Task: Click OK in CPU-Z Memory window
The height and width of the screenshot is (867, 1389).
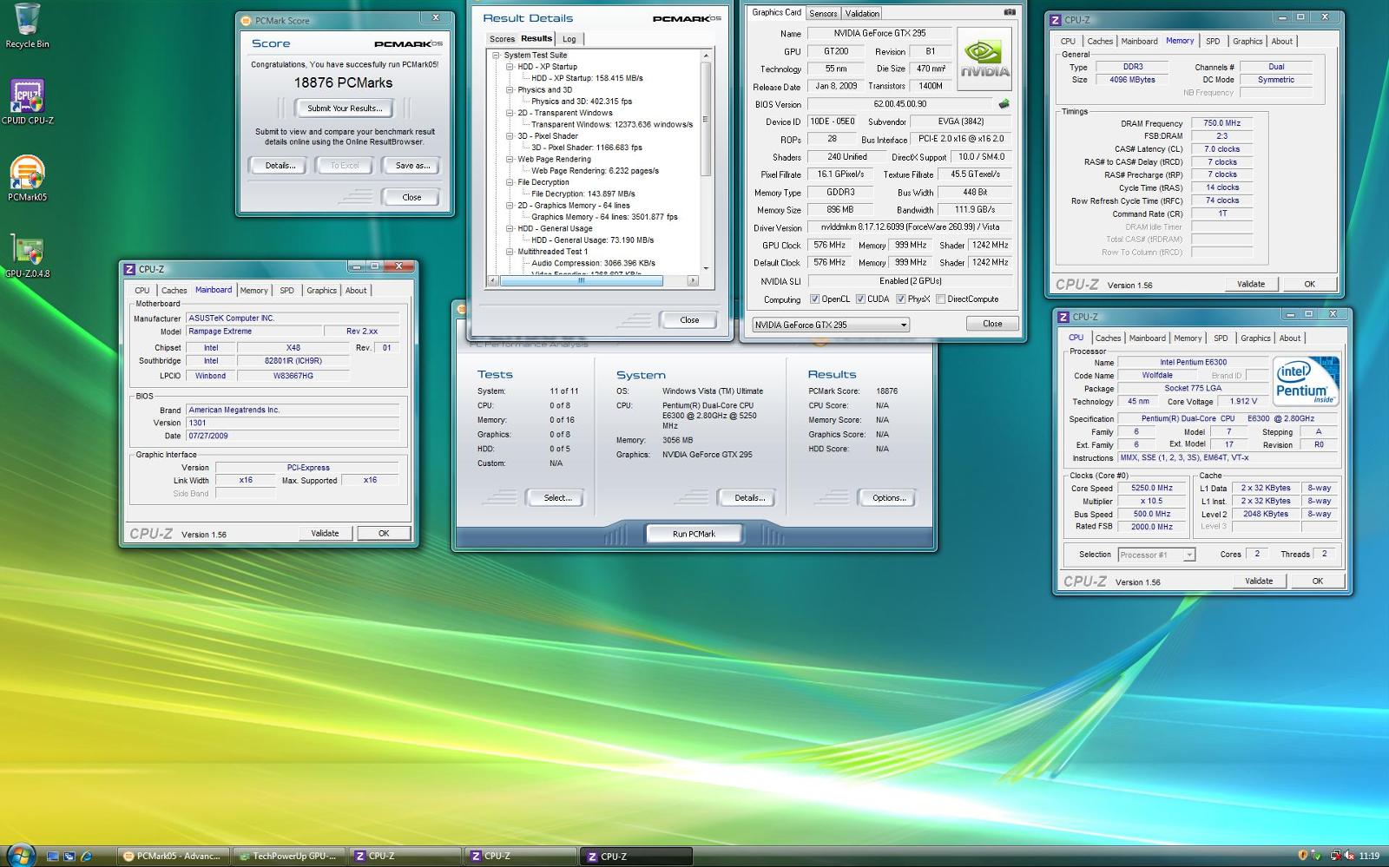Action: click(x=1309, y=284)
